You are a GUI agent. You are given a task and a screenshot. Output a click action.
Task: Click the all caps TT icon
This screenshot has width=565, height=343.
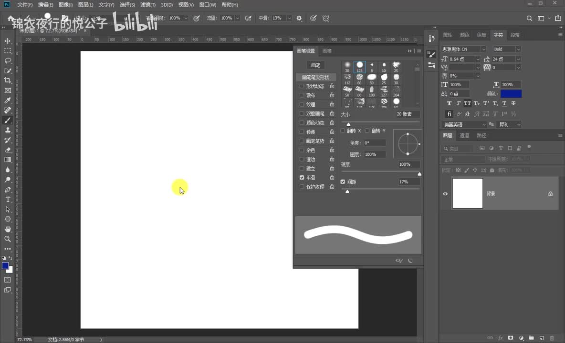coord(467,103)
